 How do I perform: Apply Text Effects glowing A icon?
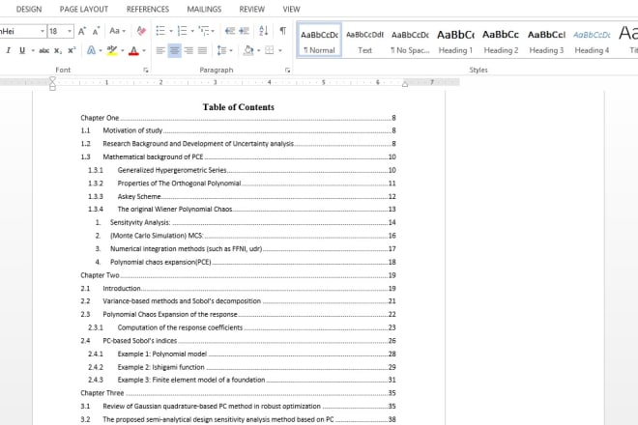(91, 50)
